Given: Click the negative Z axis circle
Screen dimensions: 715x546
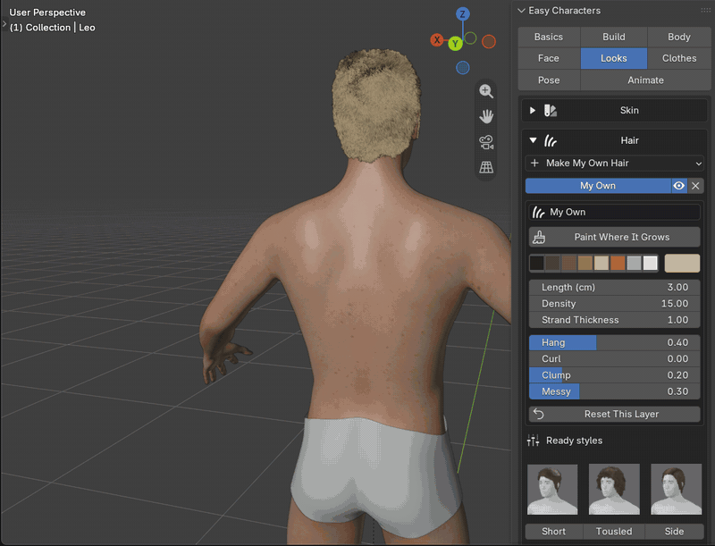Looking at the screenshot, I should pyautogui.click(x=462, y=68).
